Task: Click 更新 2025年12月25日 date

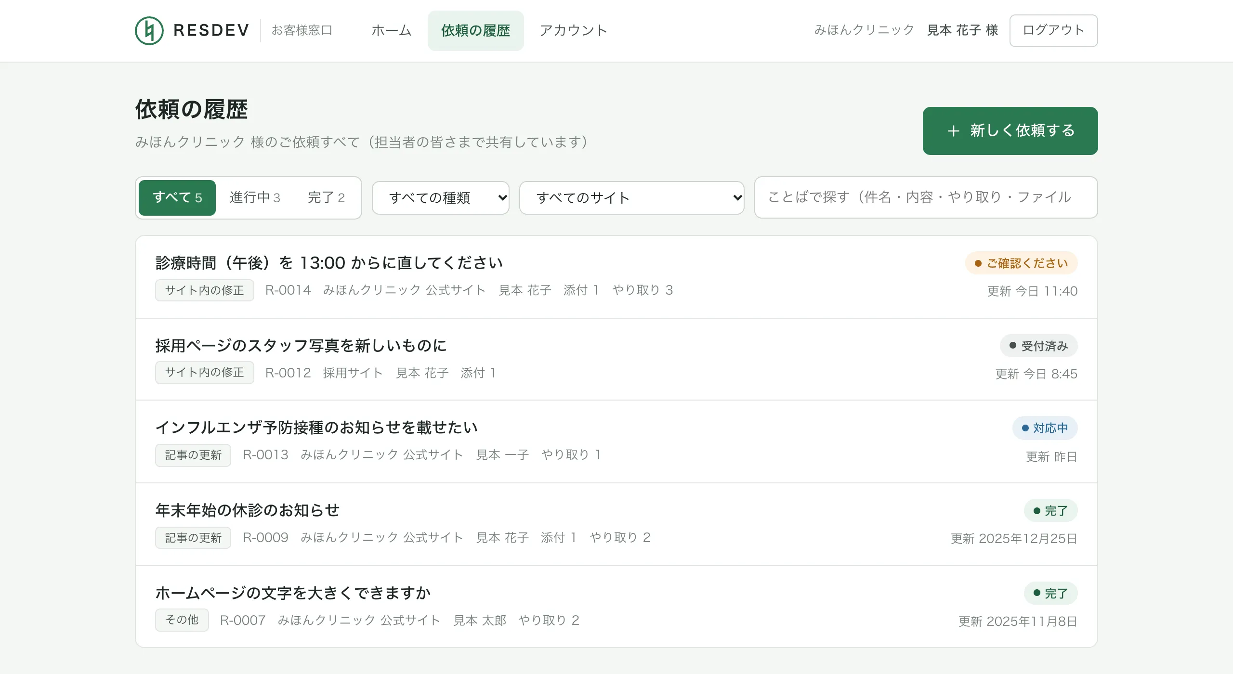Action: pyautogui.click(x=1014, y=539)
